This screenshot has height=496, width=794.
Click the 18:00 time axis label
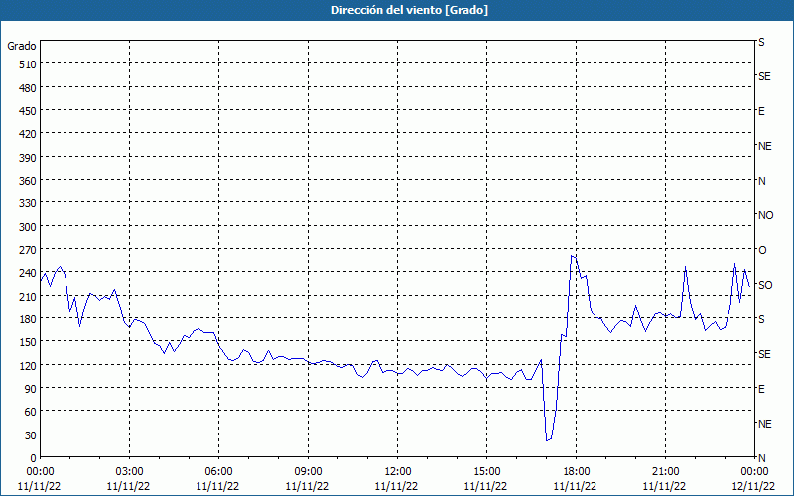point(577,472)
